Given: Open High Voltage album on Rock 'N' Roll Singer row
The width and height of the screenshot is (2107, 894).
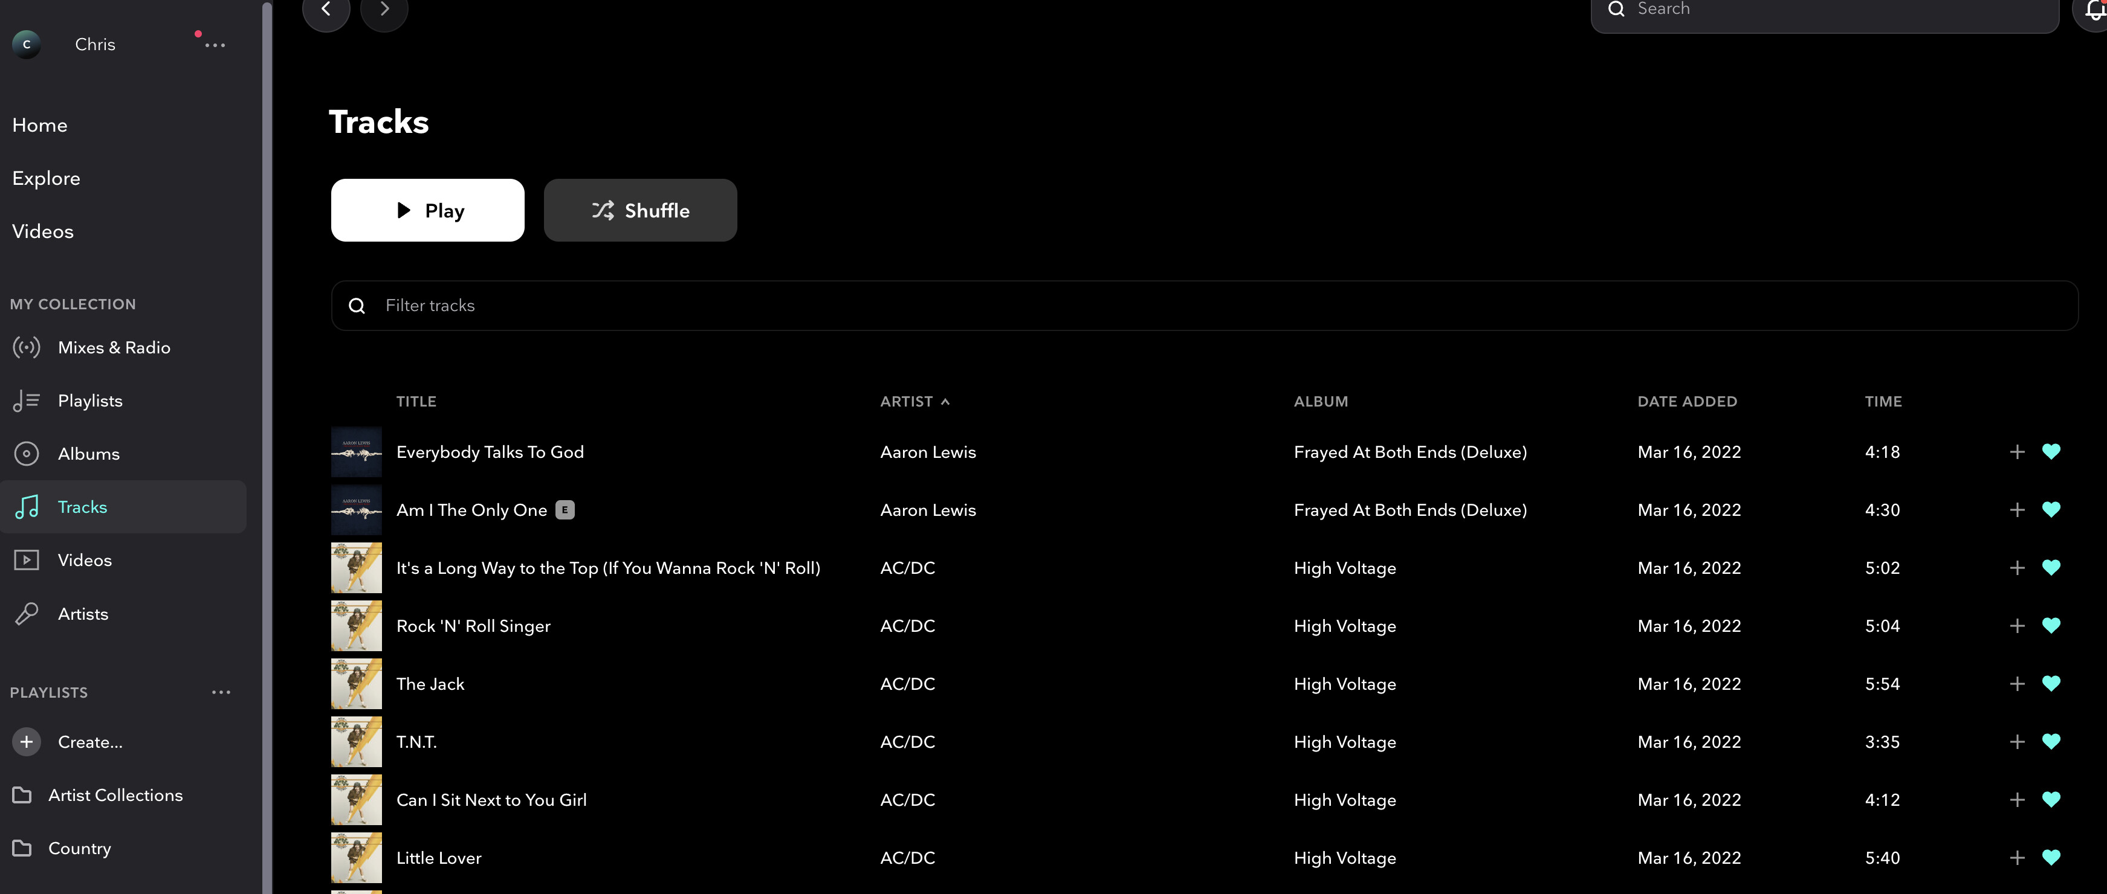Looking at the screenshot, I should point(1345,626).
